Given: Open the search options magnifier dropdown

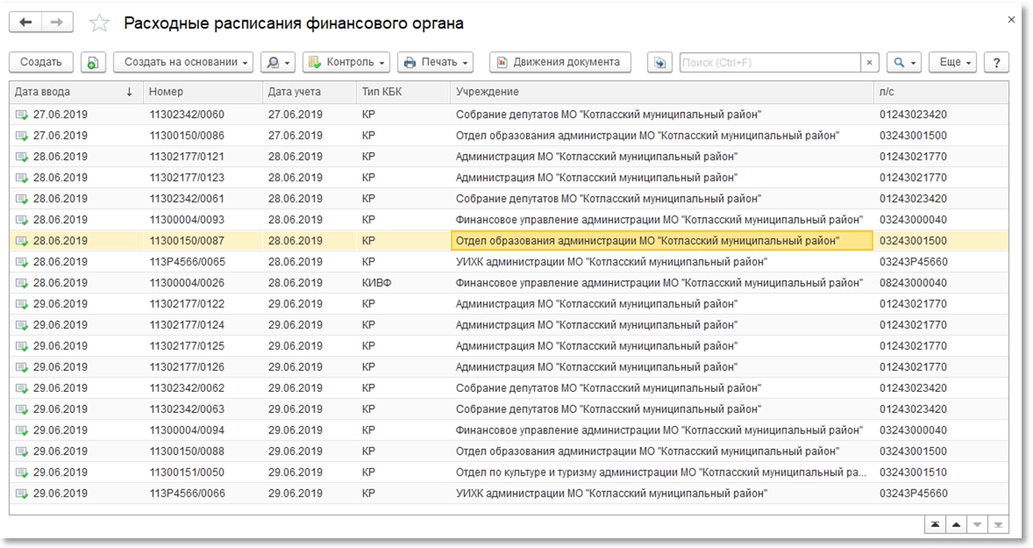Looking at the screenshot, I should click(x=904, y=63).
